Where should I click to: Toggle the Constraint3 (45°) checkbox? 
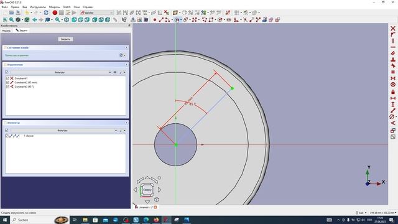(x=7, y=86)
